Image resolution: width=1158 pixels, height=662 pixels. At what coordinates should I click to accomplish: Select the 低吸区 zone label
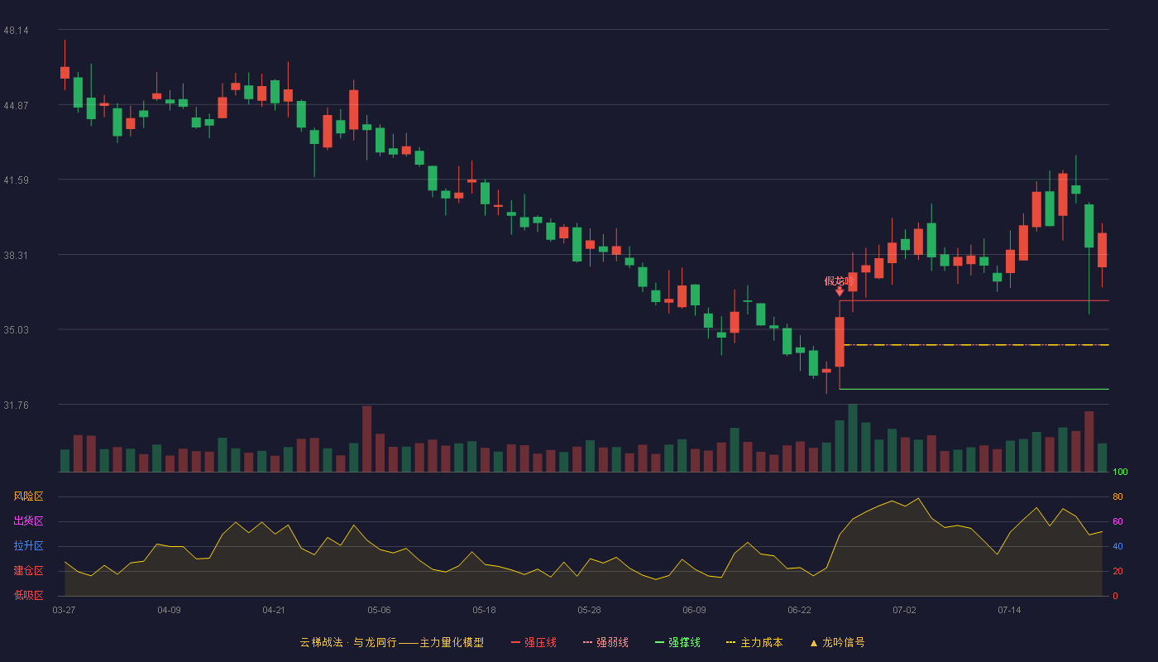pyautogui.click(x=28, y=595)
